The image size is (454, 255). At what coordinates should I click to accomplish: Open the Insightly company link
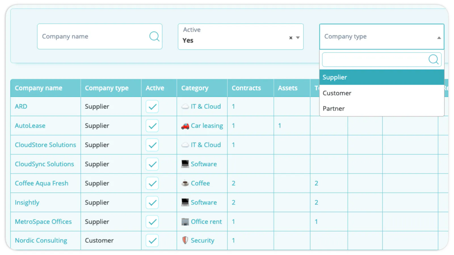pyautogui.click(x=27, y=203)
